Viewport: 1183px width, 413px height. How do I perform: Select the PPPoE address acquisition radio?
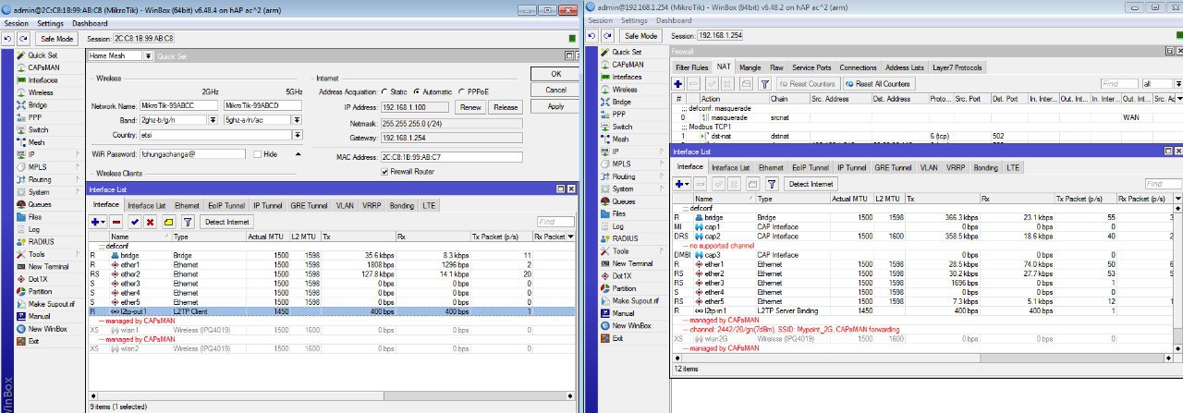(x=462, y=92)
